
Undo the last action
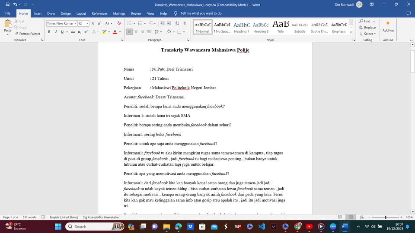coord(15,4)
